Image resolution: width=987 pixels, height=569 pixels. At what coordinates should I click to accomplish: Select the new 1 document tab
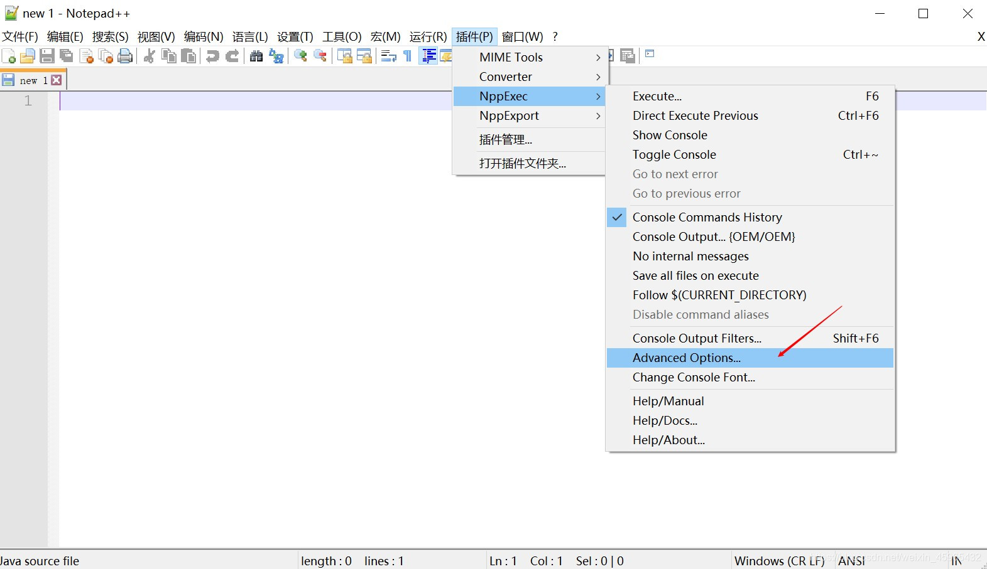pyautogui.click(x=33, y=80)
